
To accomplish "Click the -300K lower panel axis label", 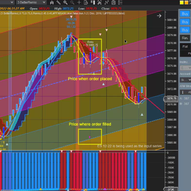I will [x=171, y=182].
